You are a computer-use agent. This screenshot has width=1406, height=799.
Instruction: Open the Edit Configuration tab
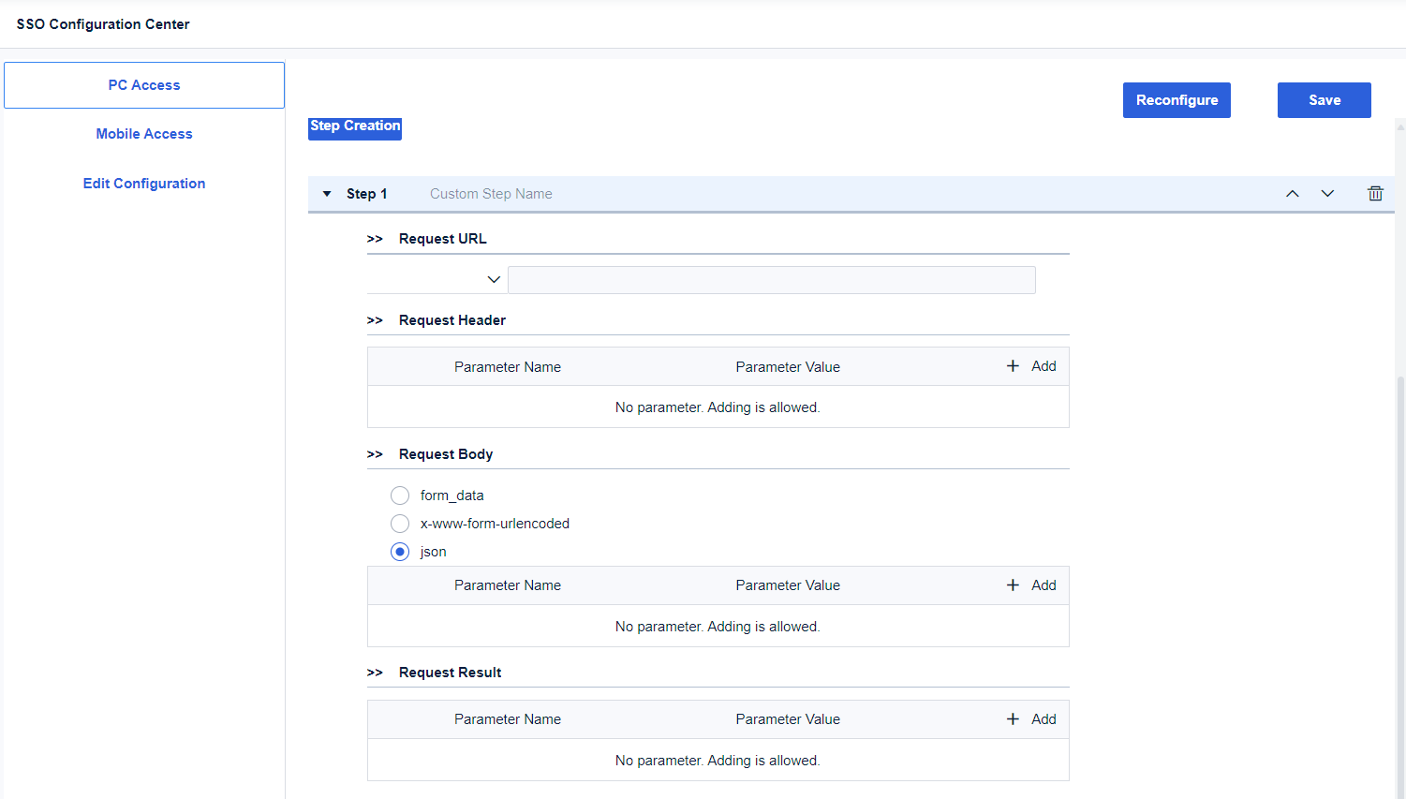point(144,184)
